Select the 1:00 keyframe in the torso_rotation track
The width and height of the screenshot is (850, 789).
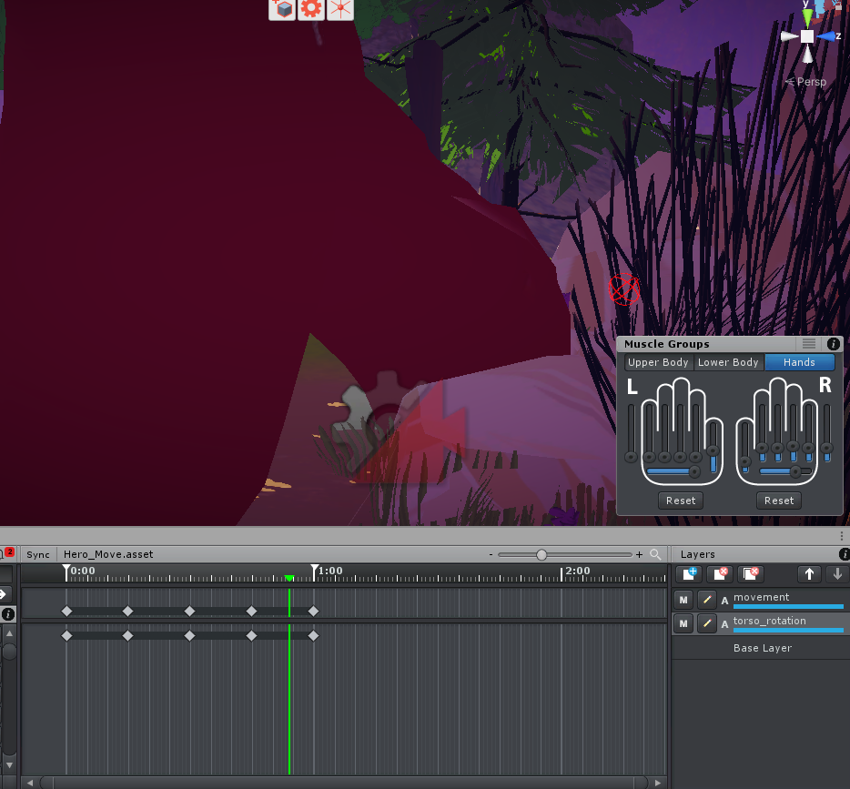tap(313, 635)
